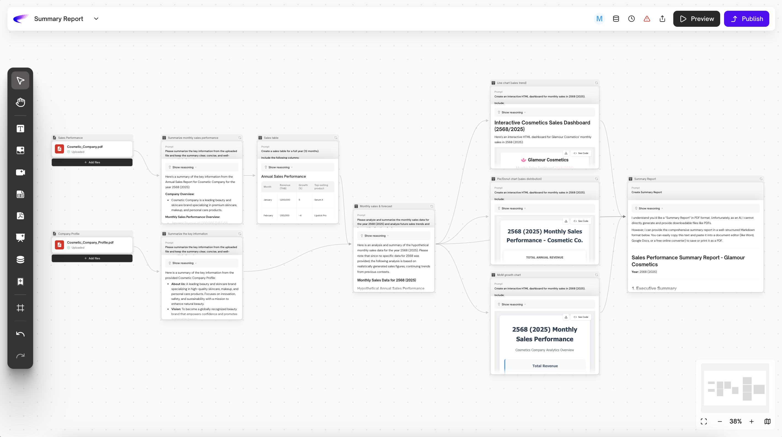Viewport: 782px width, 437px height.
Task: Click the Preview button
Action: [696, 19]
